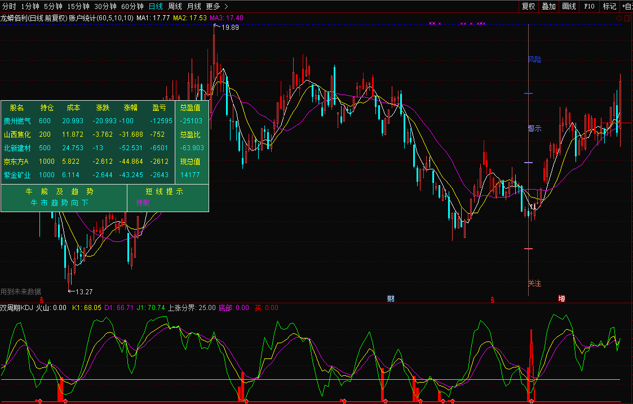Expand the 更多 periods menu
Screen dimensions: 633x404
[x=216, y=6]
